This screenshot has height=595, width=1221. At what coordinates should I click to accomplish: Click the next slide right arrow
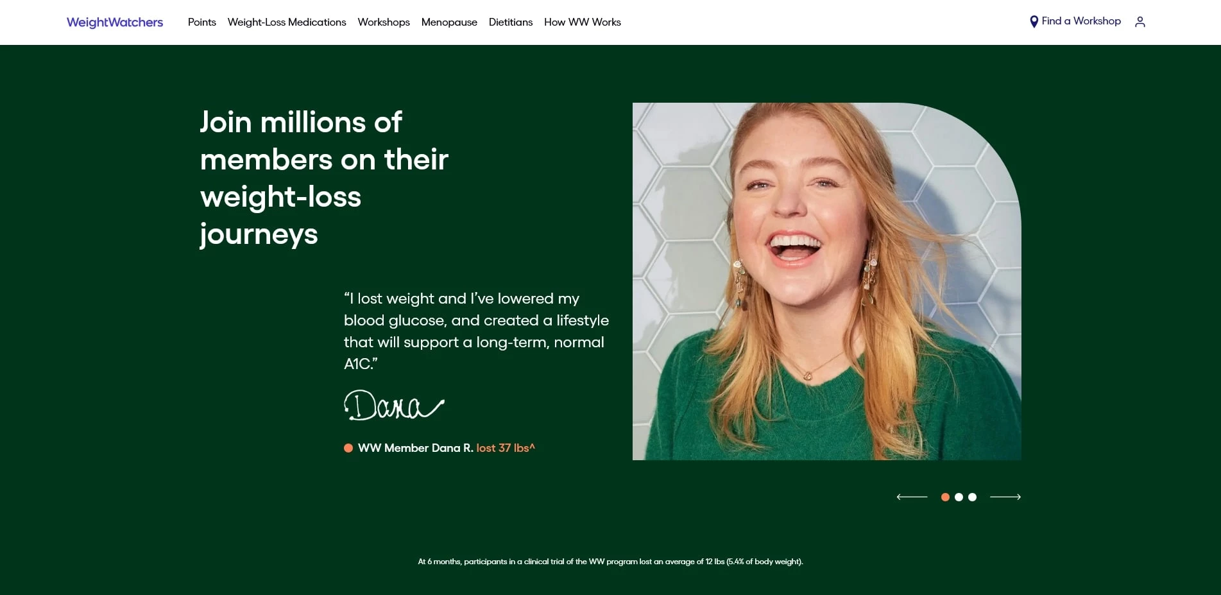tap(1005, 497)
